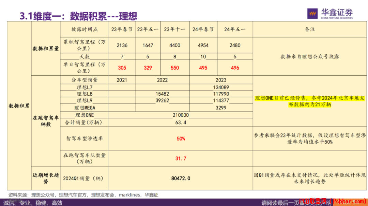Select the value 2136
The width and height of the screenshot is (368, 206).
[x=122, y=45]
